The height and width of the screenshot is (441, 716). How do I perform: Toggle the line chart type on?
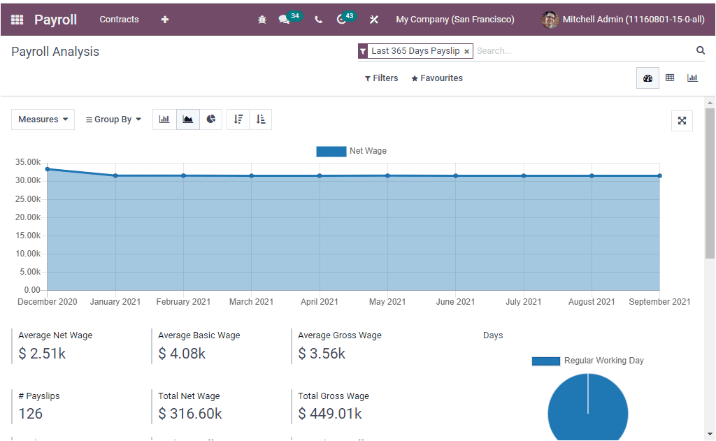[187, 120]
